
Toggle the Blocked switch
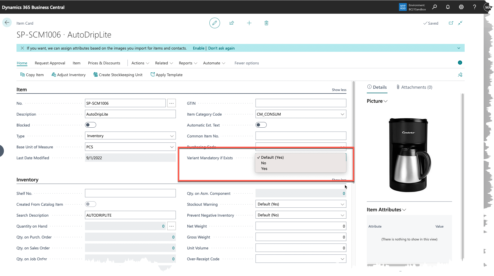(91, 125)
